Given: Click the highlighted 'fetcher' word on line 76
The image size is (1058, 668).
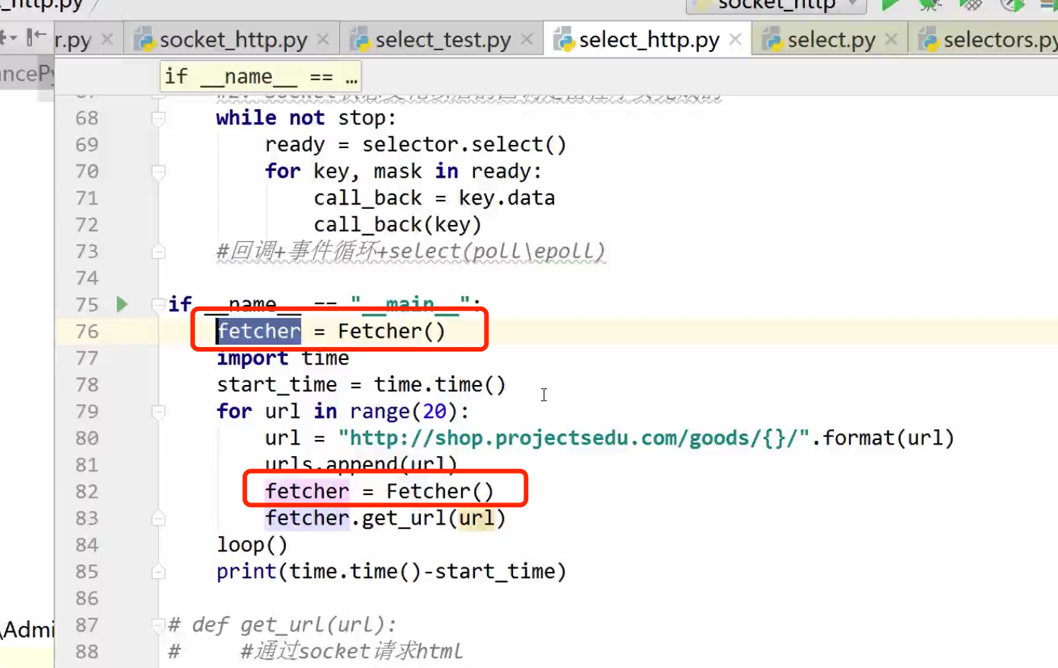Looking at the screenshot, I should pos(259,331).
